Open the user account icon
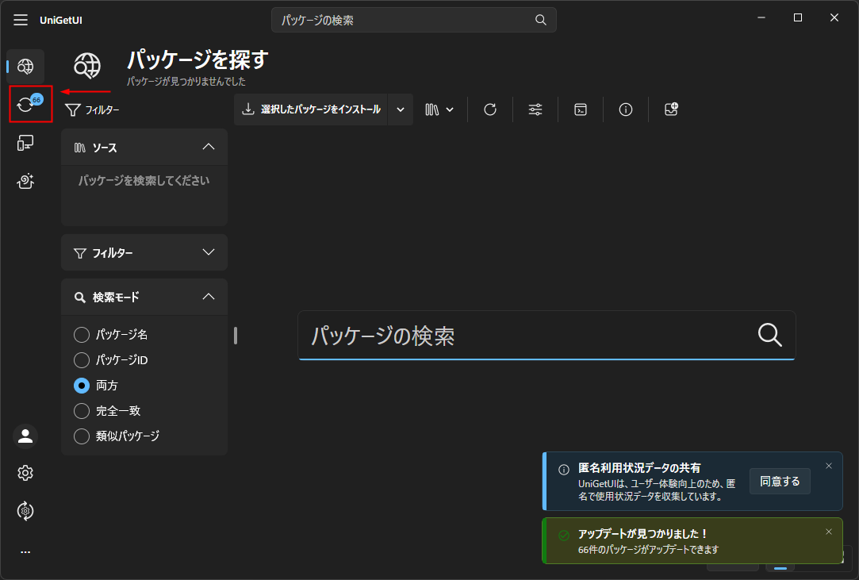 pyautogui.click(x=25, y=436)
